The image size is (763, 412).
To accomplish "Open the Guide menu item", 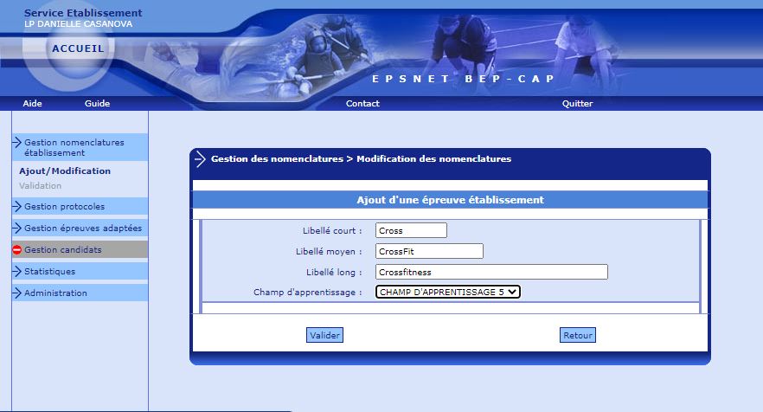I will click(x=97, y=103).
